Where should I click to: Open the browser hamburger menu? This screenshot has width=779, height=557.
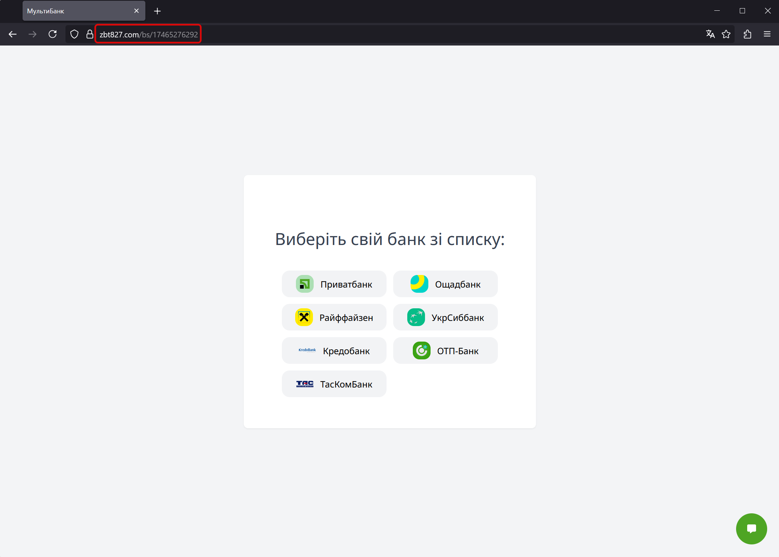click(767, 34)
